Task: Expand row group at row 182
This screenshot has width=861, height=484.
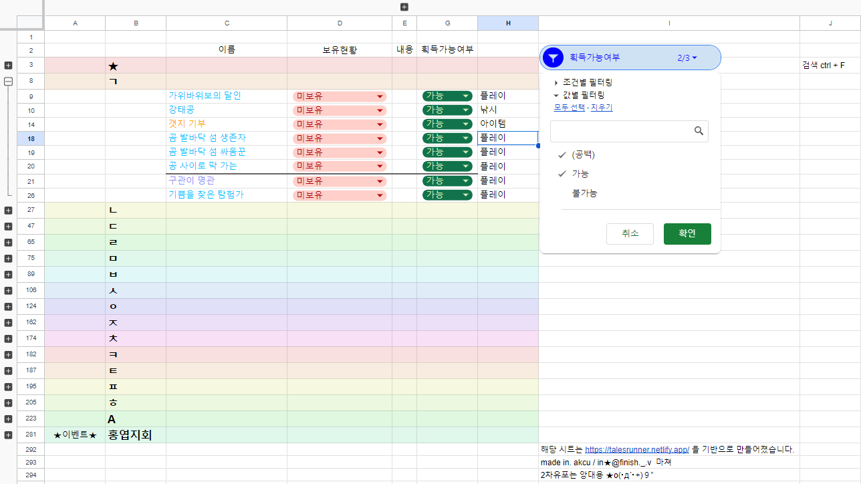Action: (x=9, y=354)
